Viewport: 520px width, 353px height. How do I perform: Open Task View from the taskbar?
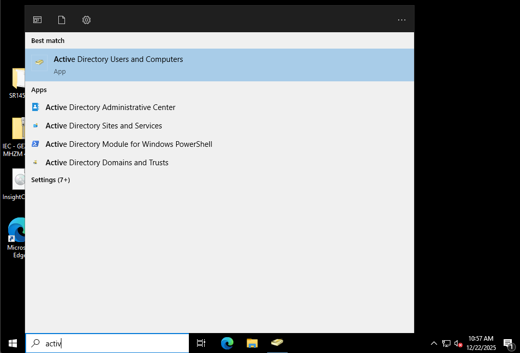pyautogui.click(x=201, y=343)
